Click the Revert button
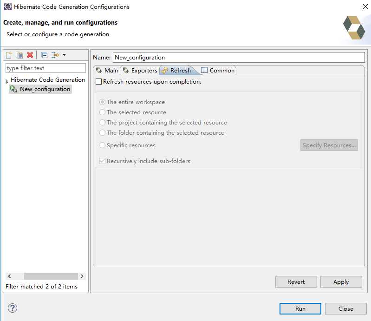 (x=296, y=282)
